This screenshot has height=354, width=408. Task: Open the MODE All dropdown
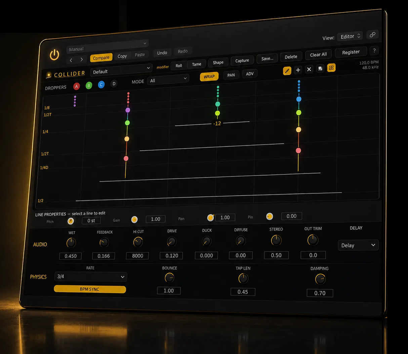coord(168,80)
